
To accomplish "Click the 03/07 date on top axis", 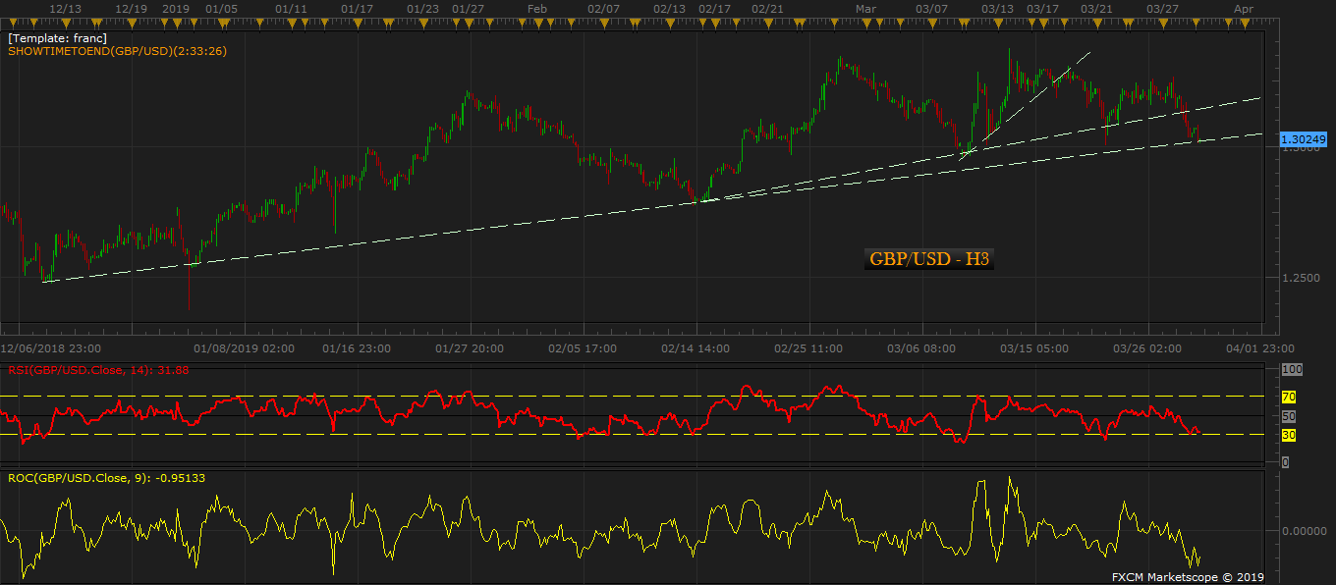I will (x=931, y=8).
